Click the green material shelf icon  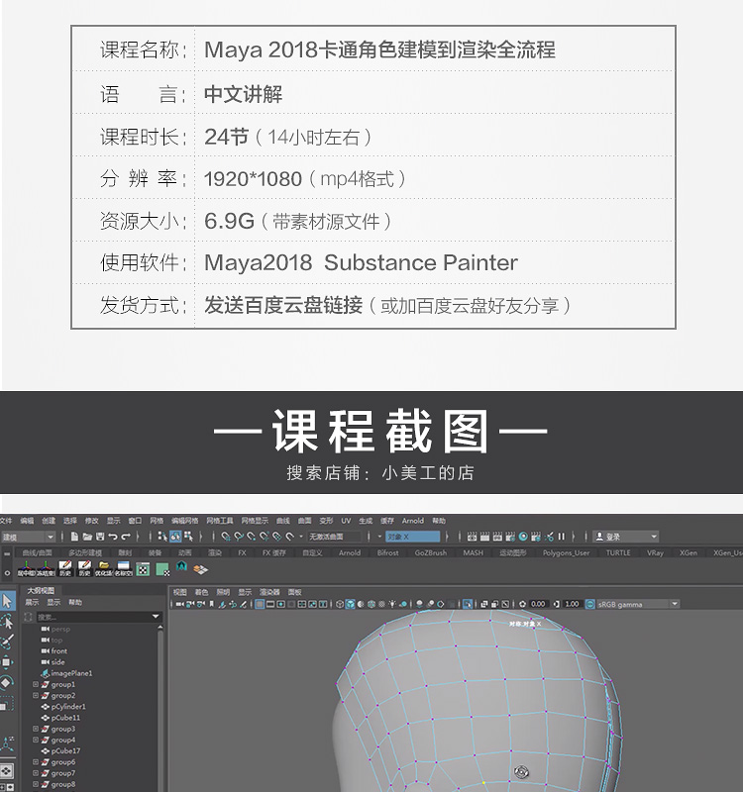click(x=162, y=570)
